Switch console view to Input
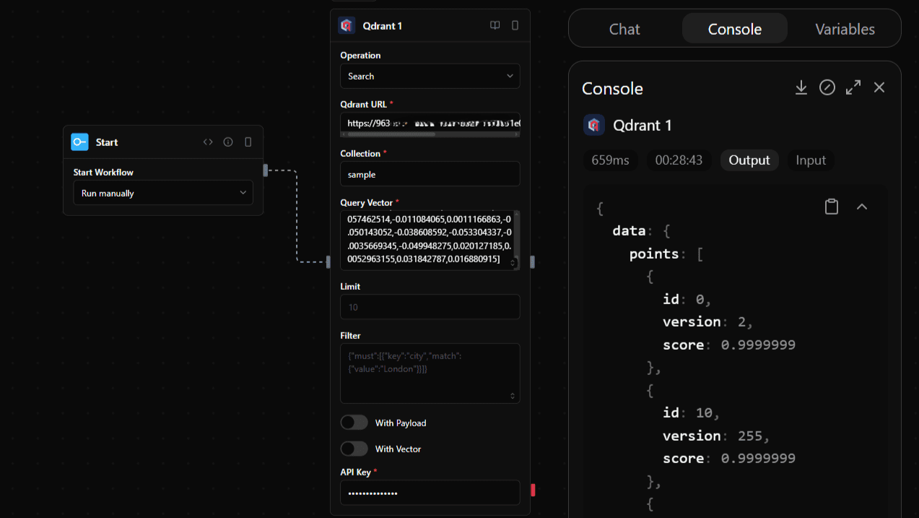 811,160
